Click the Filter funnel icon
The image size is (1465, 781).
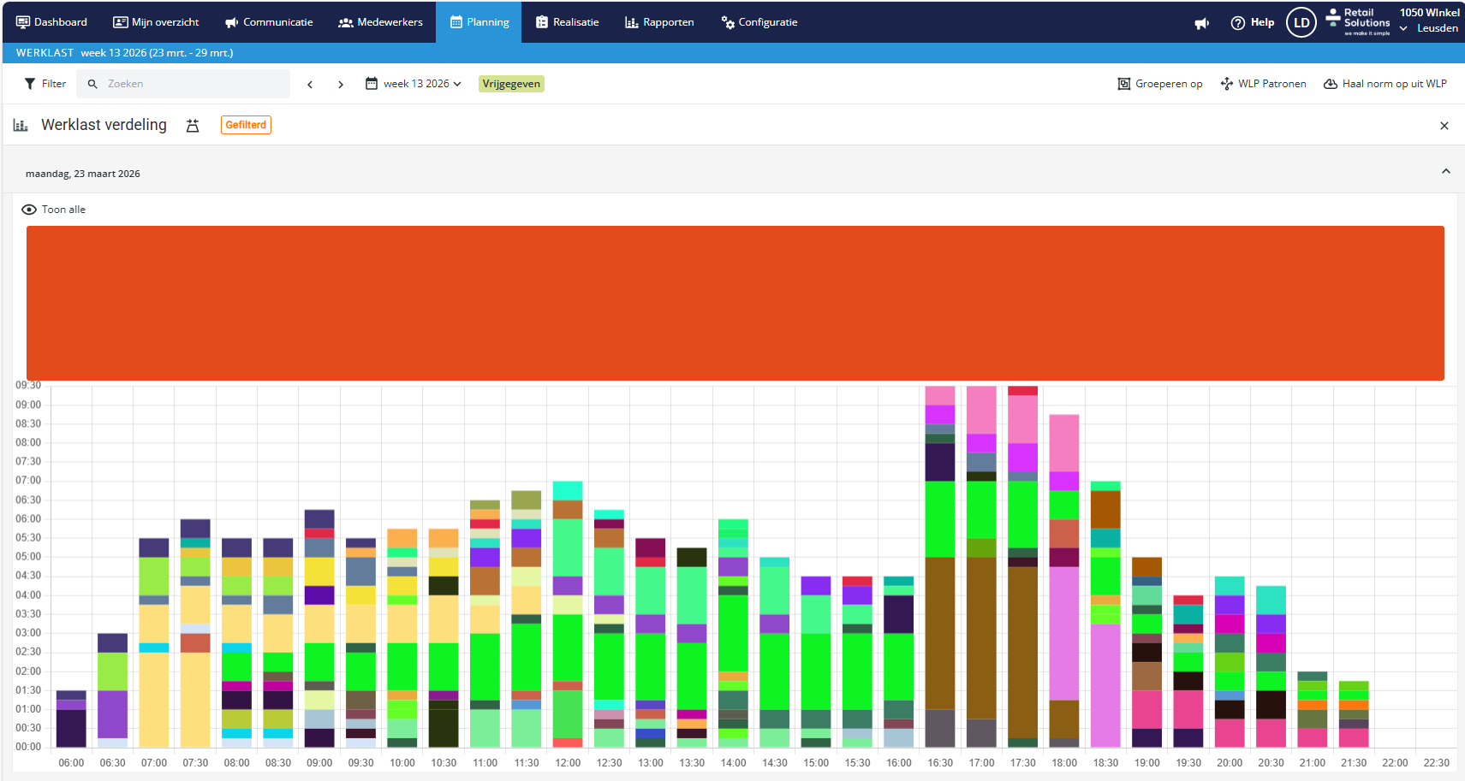tap(31, 84)
